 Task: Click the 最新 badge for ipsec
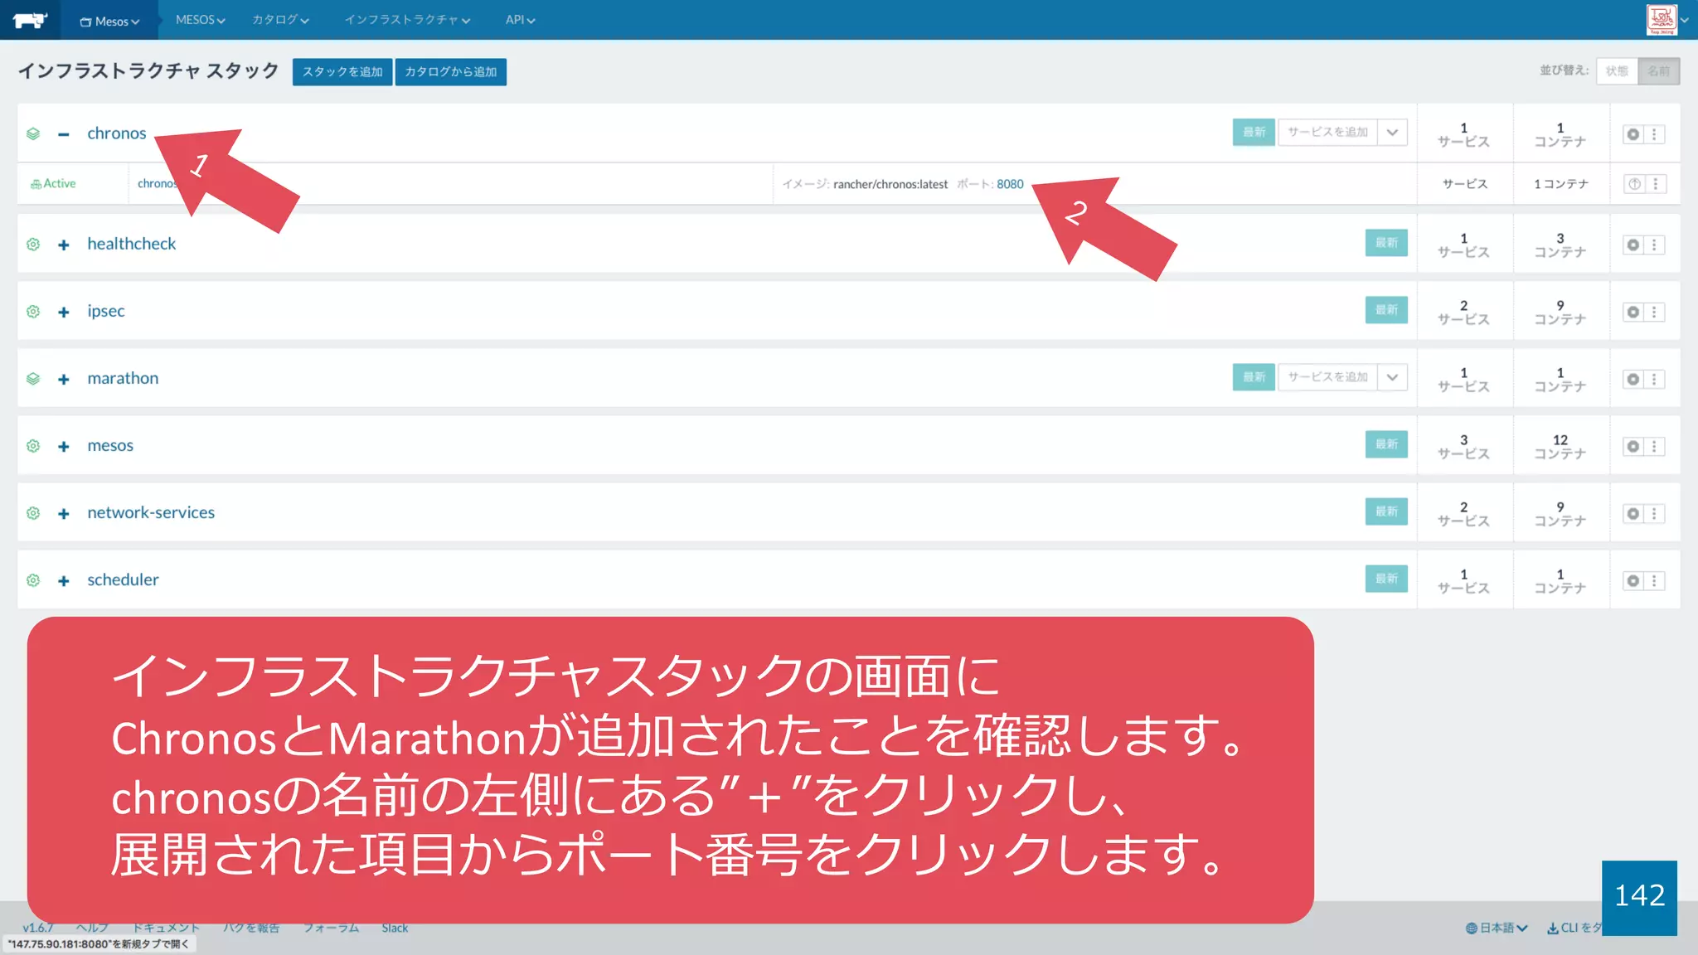point(1386,310)
